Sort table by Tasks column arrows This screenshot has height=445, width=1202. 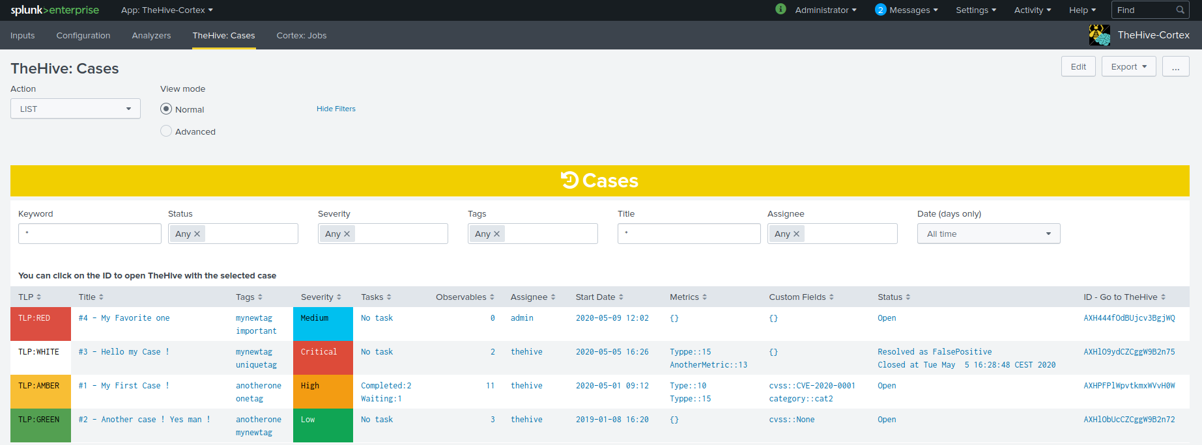pos(389,297)
